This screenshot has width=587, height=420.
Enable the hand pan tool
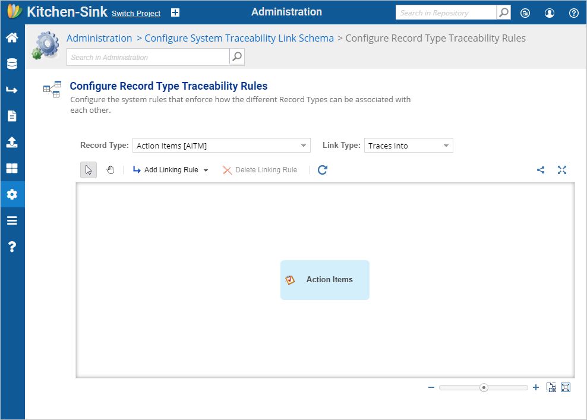coord(110,170)
